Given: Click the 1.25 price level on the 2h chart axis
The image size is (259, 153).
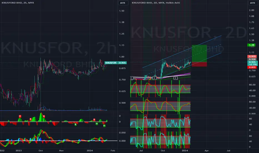Looking at the screenshot, I should pyautogui.click(x=121, y=34).
